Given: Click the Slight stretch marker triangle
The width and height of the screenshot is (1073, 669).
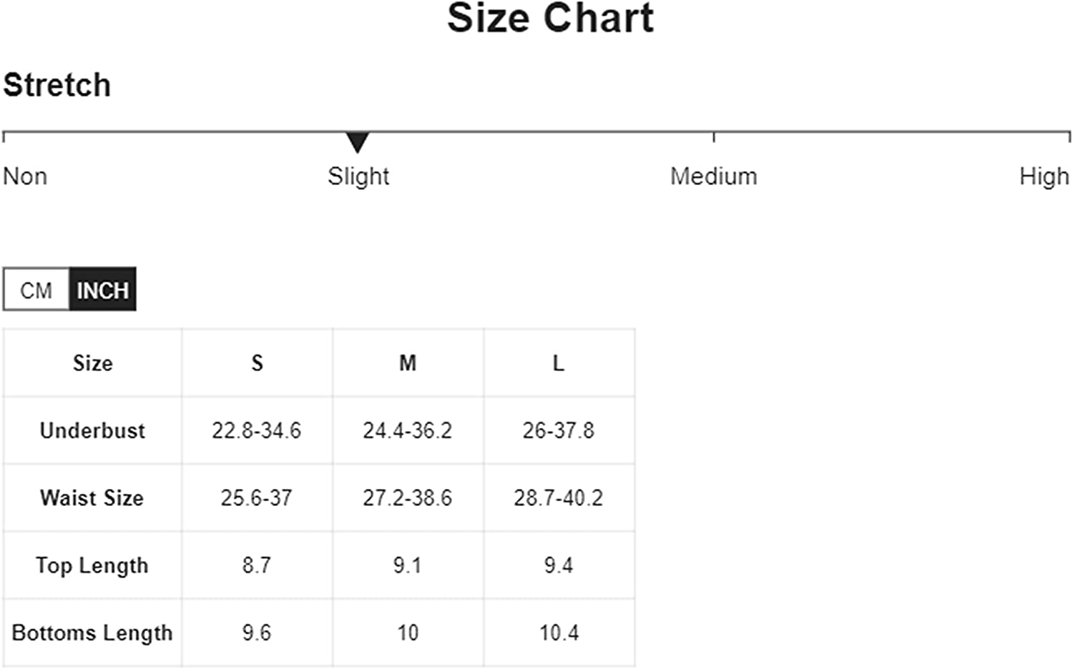Looking at the screenshot, I should coord(357,142).
